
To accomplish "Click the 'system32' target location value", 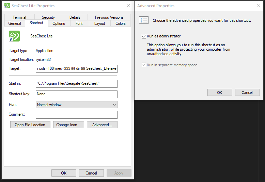I will 43,60.
